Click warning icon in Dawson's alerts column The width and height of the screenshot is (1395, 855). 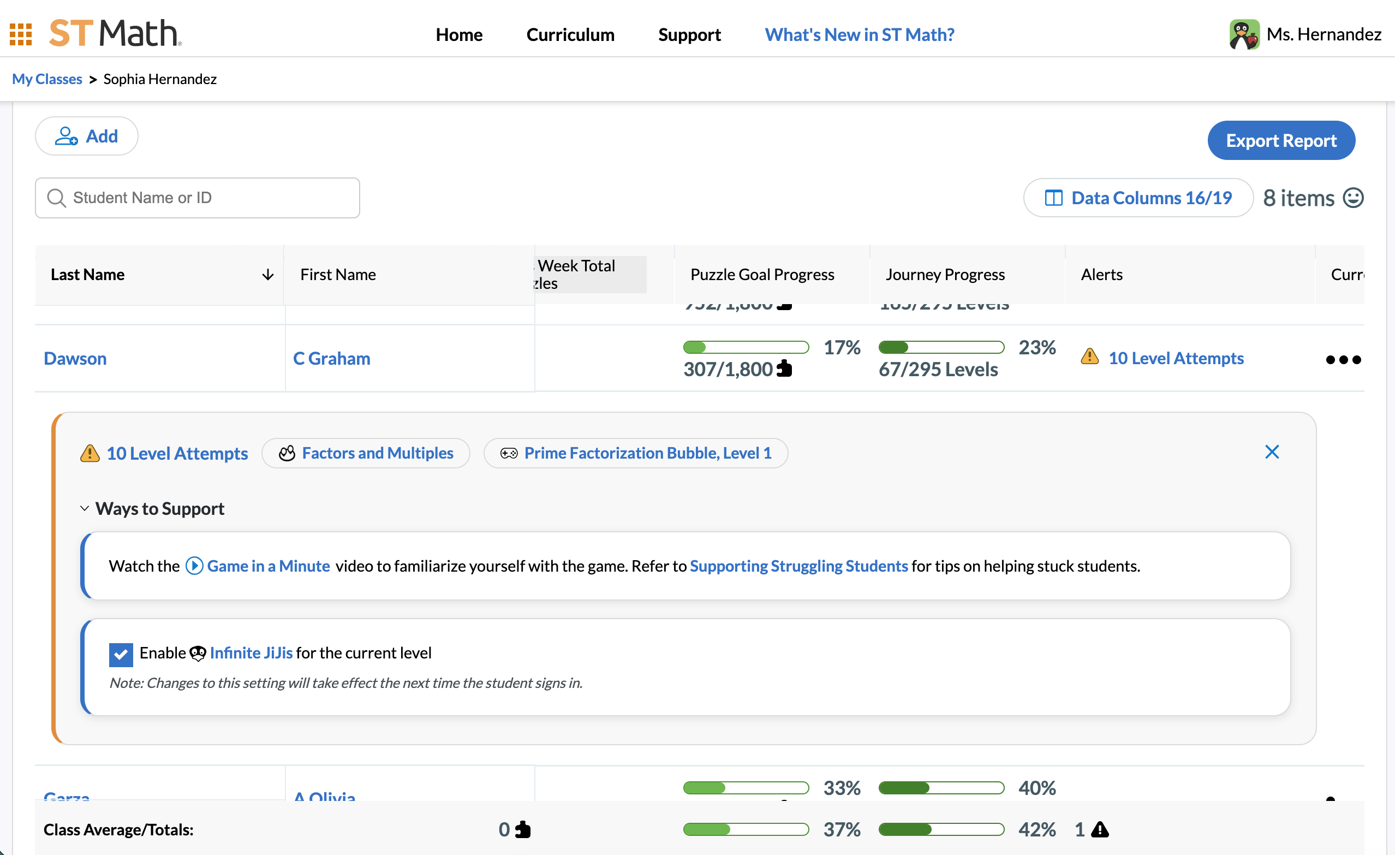(x=1089, y=357)
